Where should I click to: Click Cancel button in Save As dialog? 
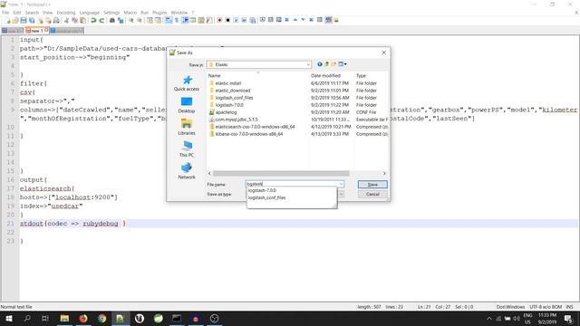[372, 194]
